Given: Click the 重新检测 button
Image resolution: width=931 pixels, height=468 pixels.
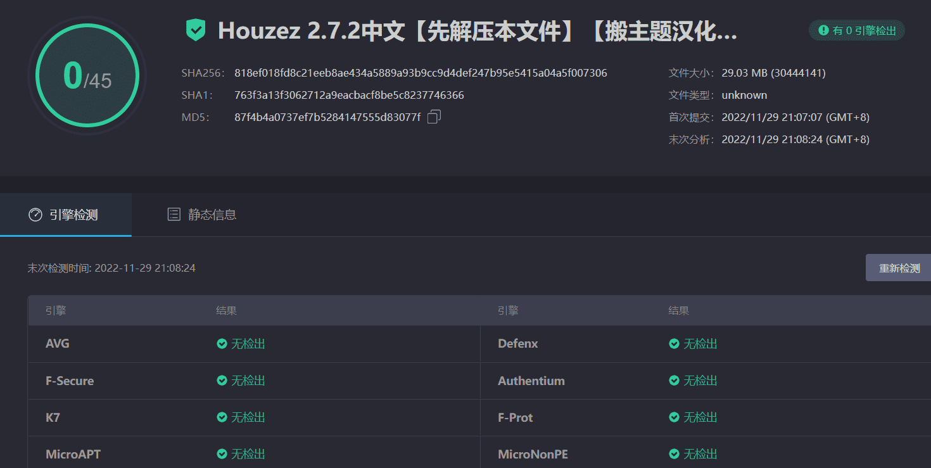Looking at the screenshot, I should [x=899, y=268].
